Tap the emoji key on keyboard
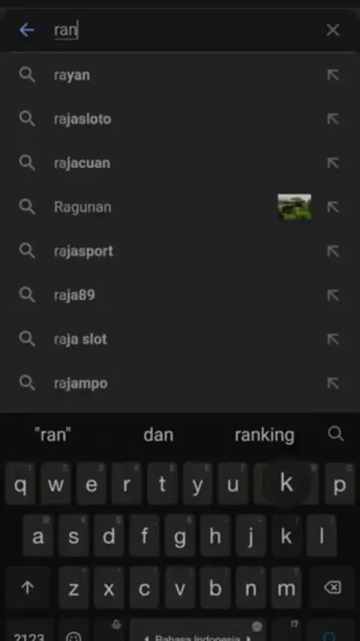Image resolution: width=360 pixels, height=641 pixels. 73,633
